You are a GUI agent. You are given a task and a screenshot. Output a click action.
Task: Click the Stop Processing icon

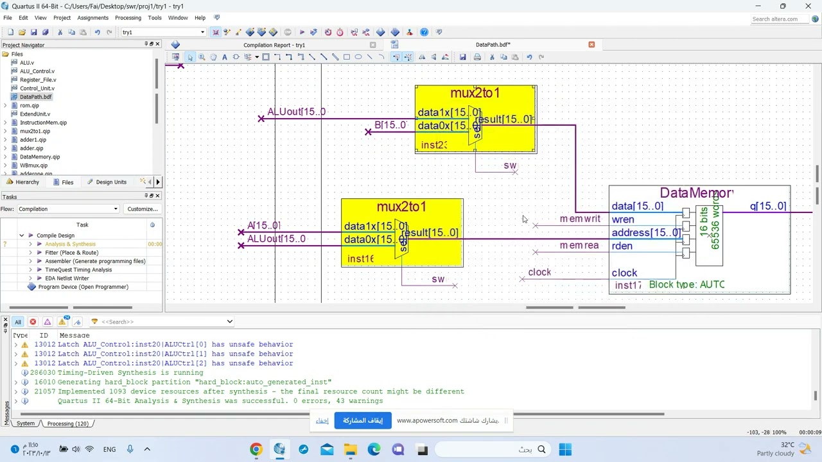pos(288,32)
